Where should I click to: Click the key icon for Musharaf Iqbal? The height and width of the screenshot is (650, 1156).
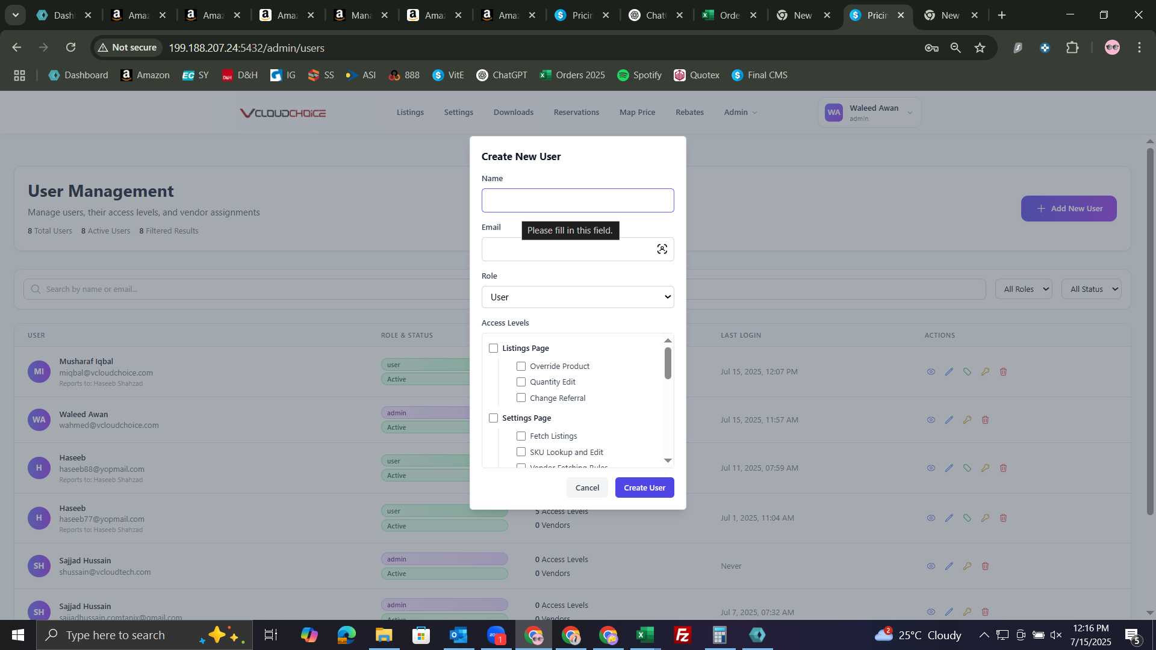985,372
